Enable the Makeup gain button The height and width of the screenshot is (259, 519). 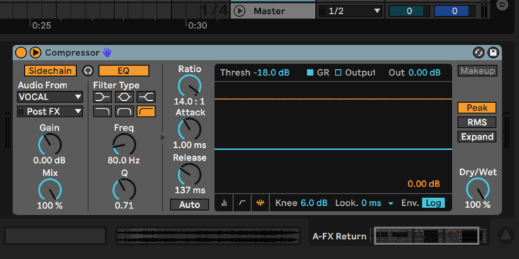coord(477,70)
